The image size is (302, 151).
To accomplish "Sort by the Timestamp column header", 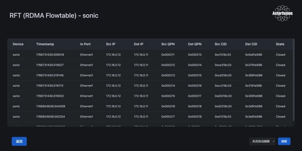I will pos(45,44).
